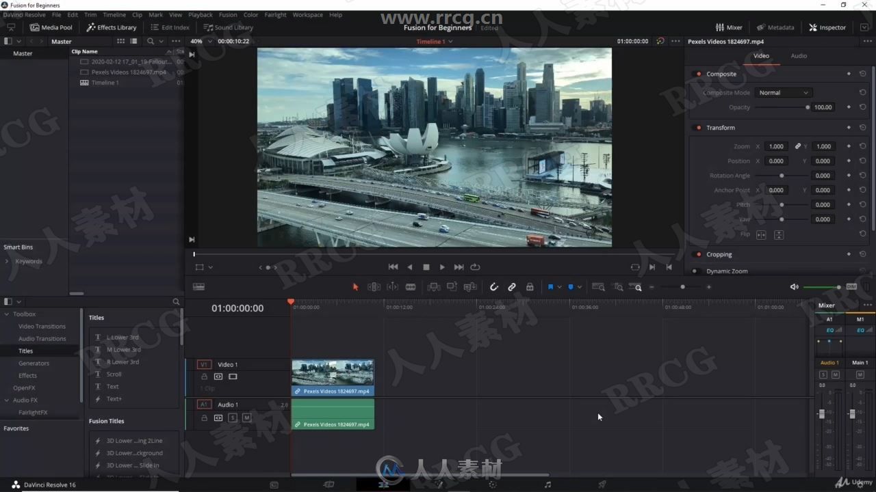Viewport: 876px width, 492px height.
Task: Toggle Linked Selection chain icon
Action: (x=512, y=287)
